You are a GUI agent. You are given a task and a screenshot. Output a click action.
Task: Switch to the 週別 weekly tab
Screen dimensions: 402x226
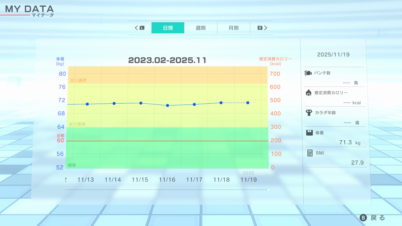click(x=201, y=28)
